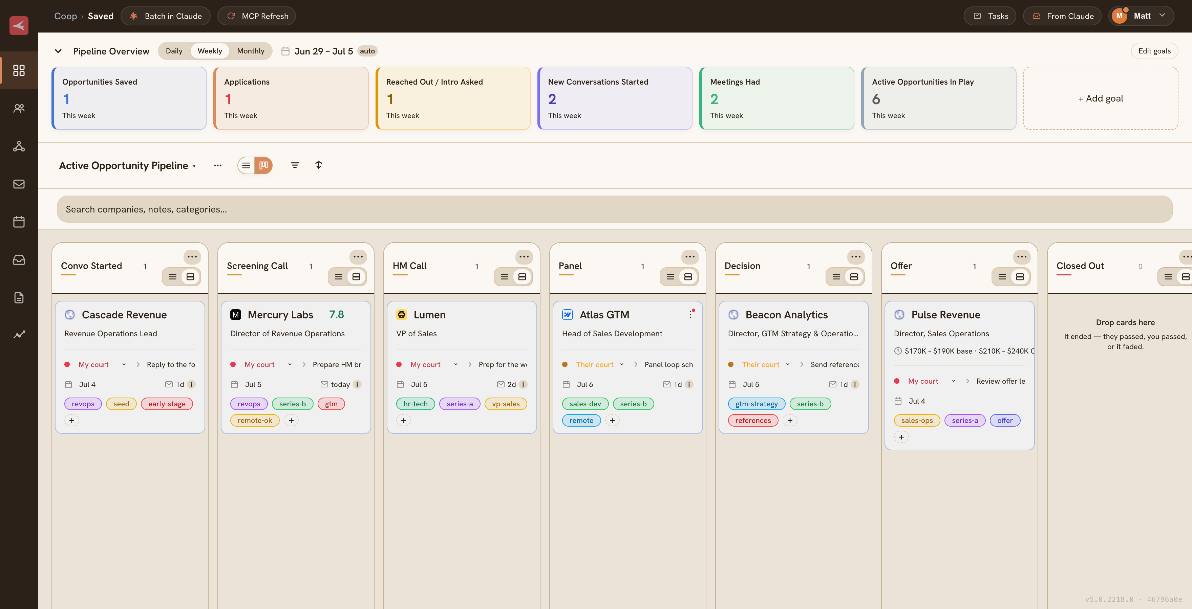Go to Saved breadcrumb
The width and height of the screenshot is (1192, 609).
tap(101, 16)
